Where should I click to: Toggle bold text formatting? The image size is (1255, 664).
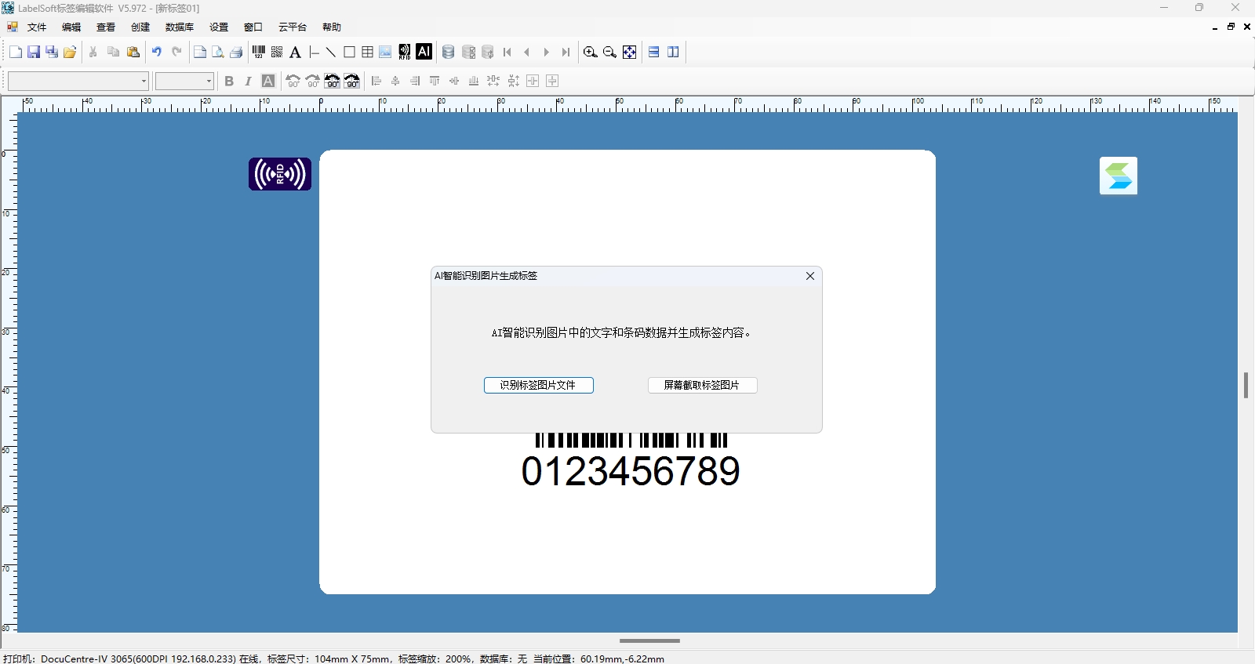pyautogui.click(x=229, y=81)
